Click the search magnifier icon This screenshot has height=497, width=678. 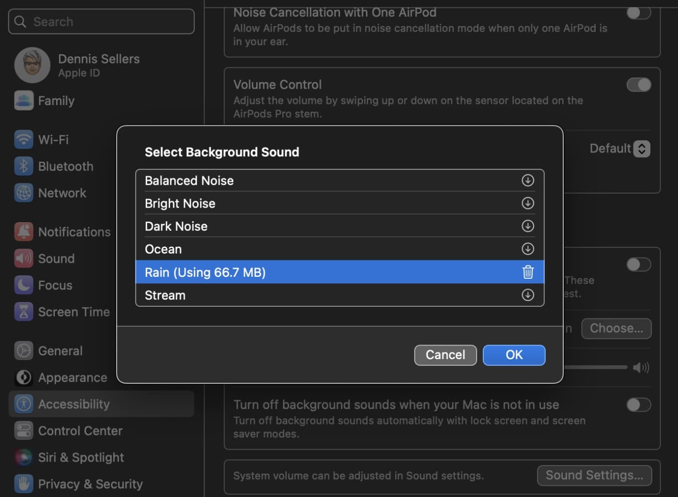pyautogui.click(x=20, y=21)
